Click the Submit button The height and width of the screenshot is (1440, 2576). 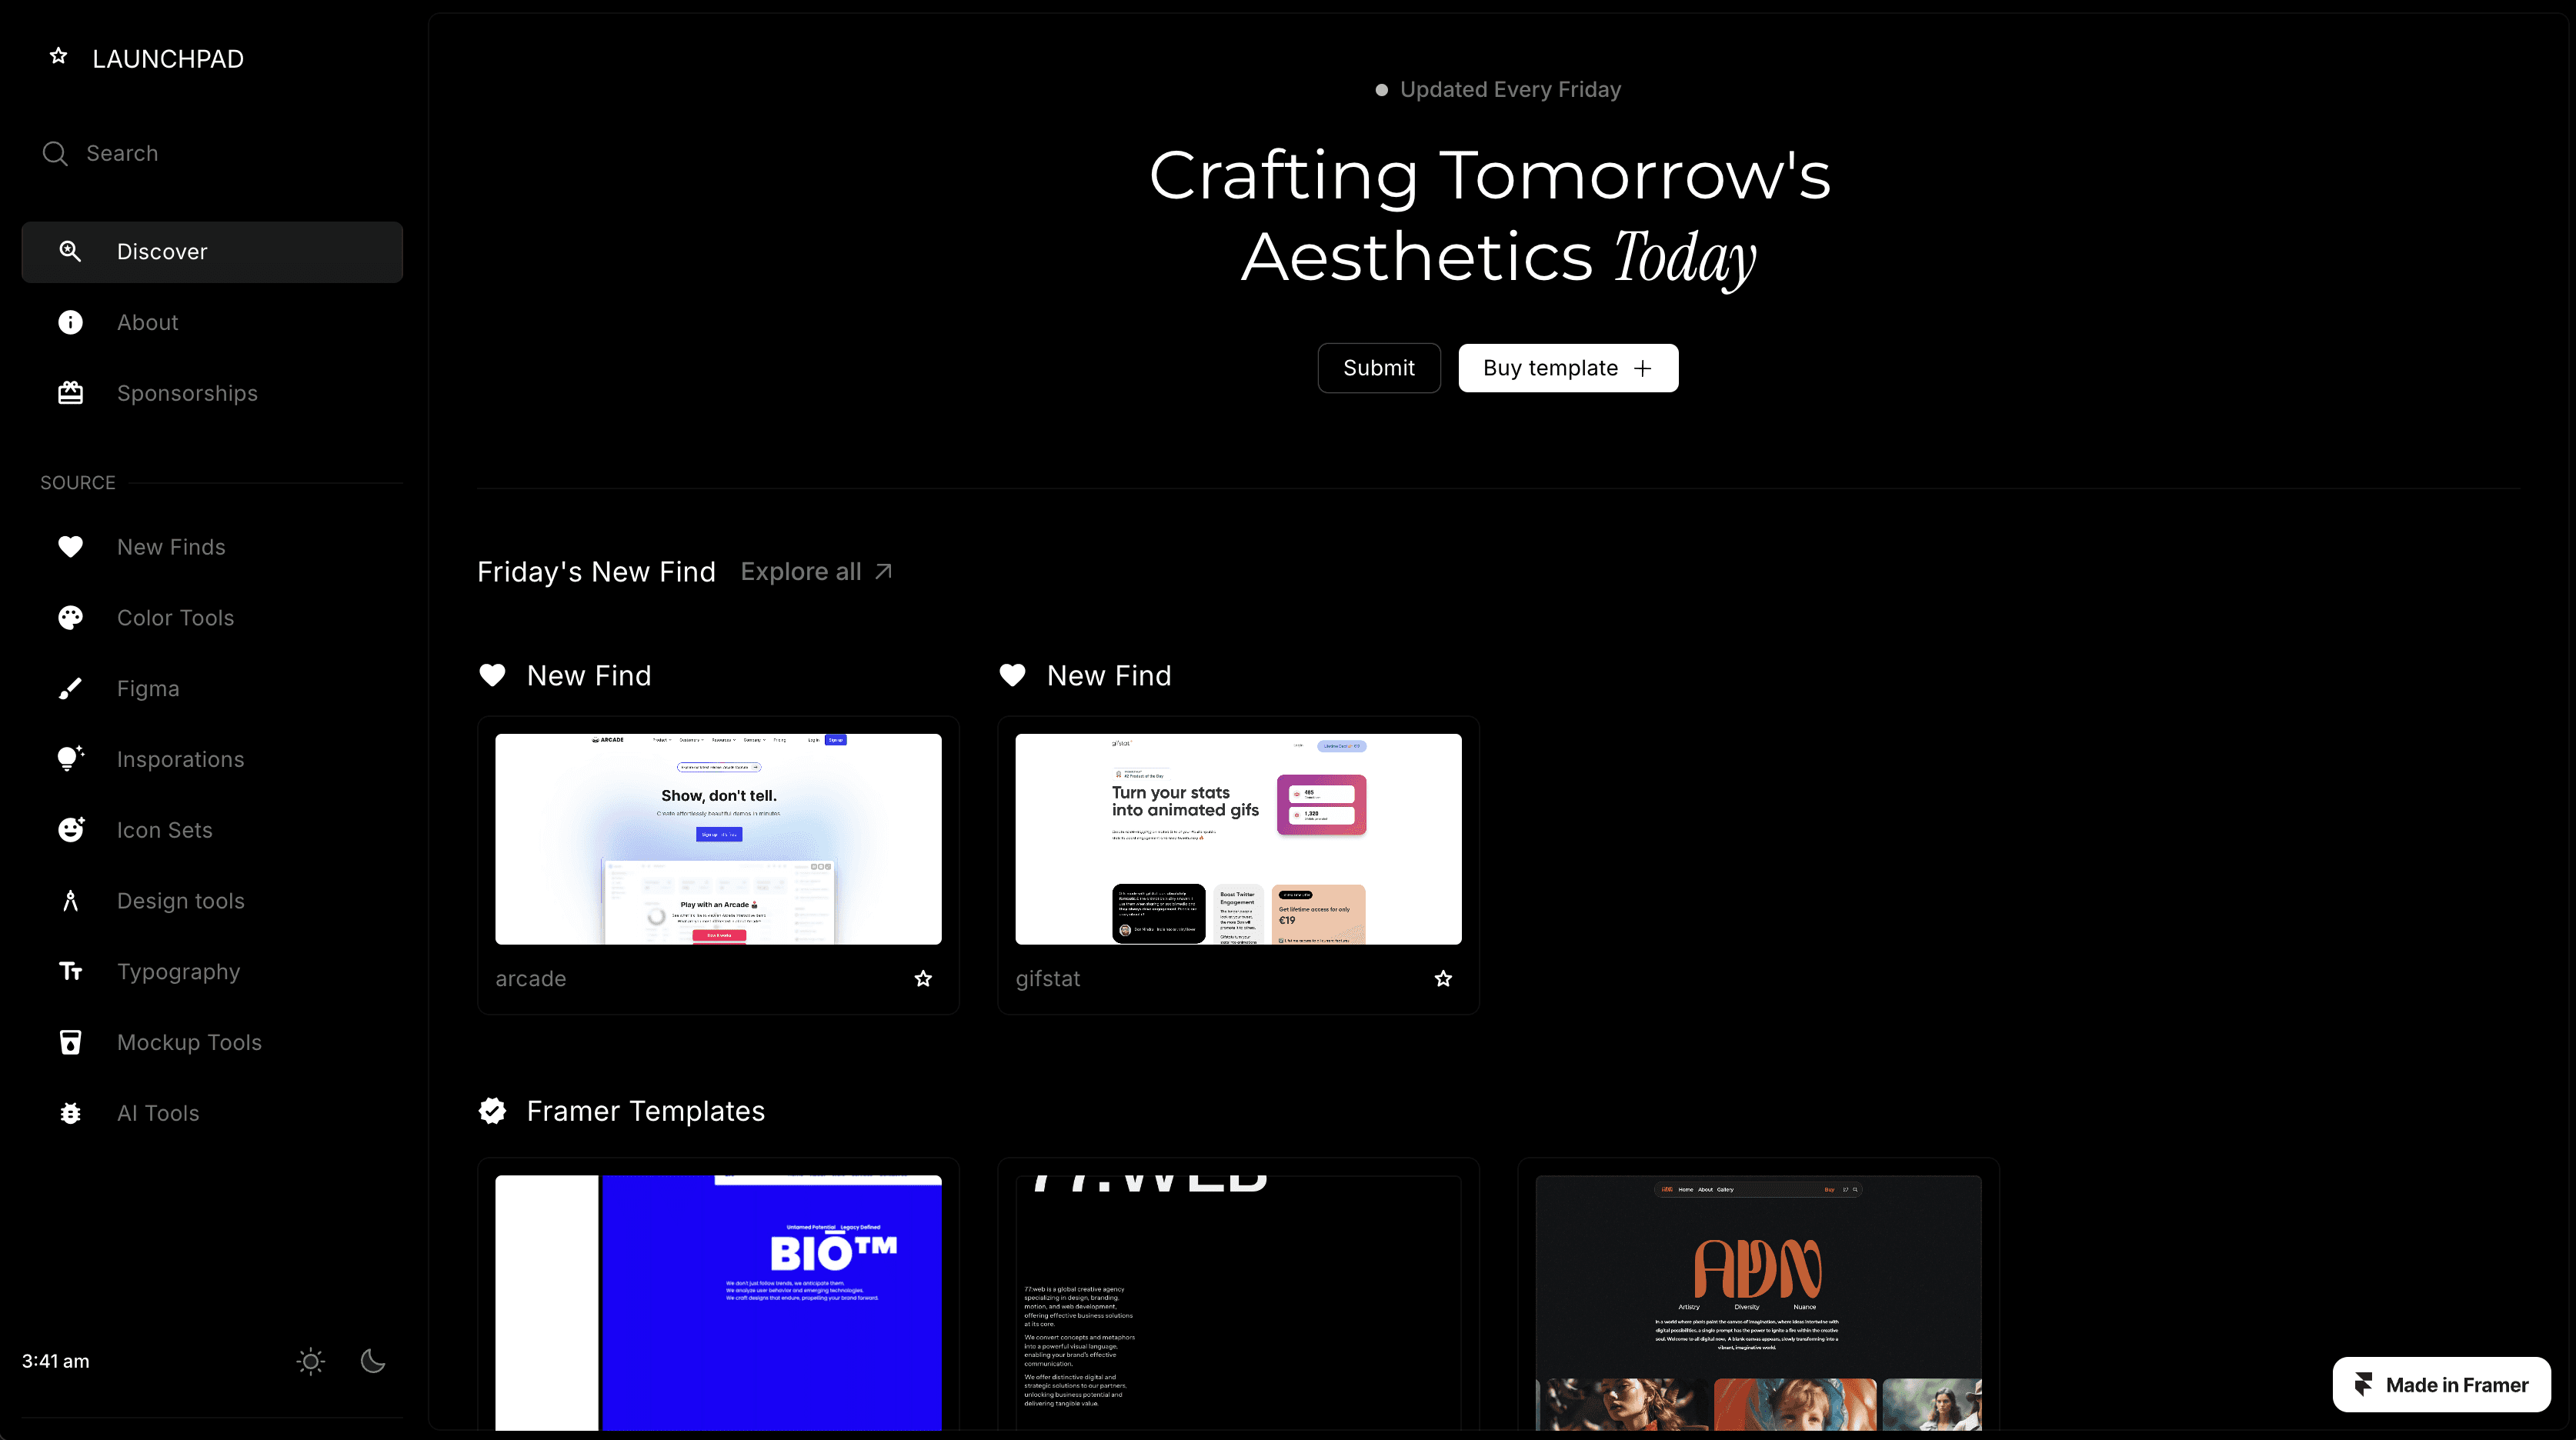coord(1378,366)
